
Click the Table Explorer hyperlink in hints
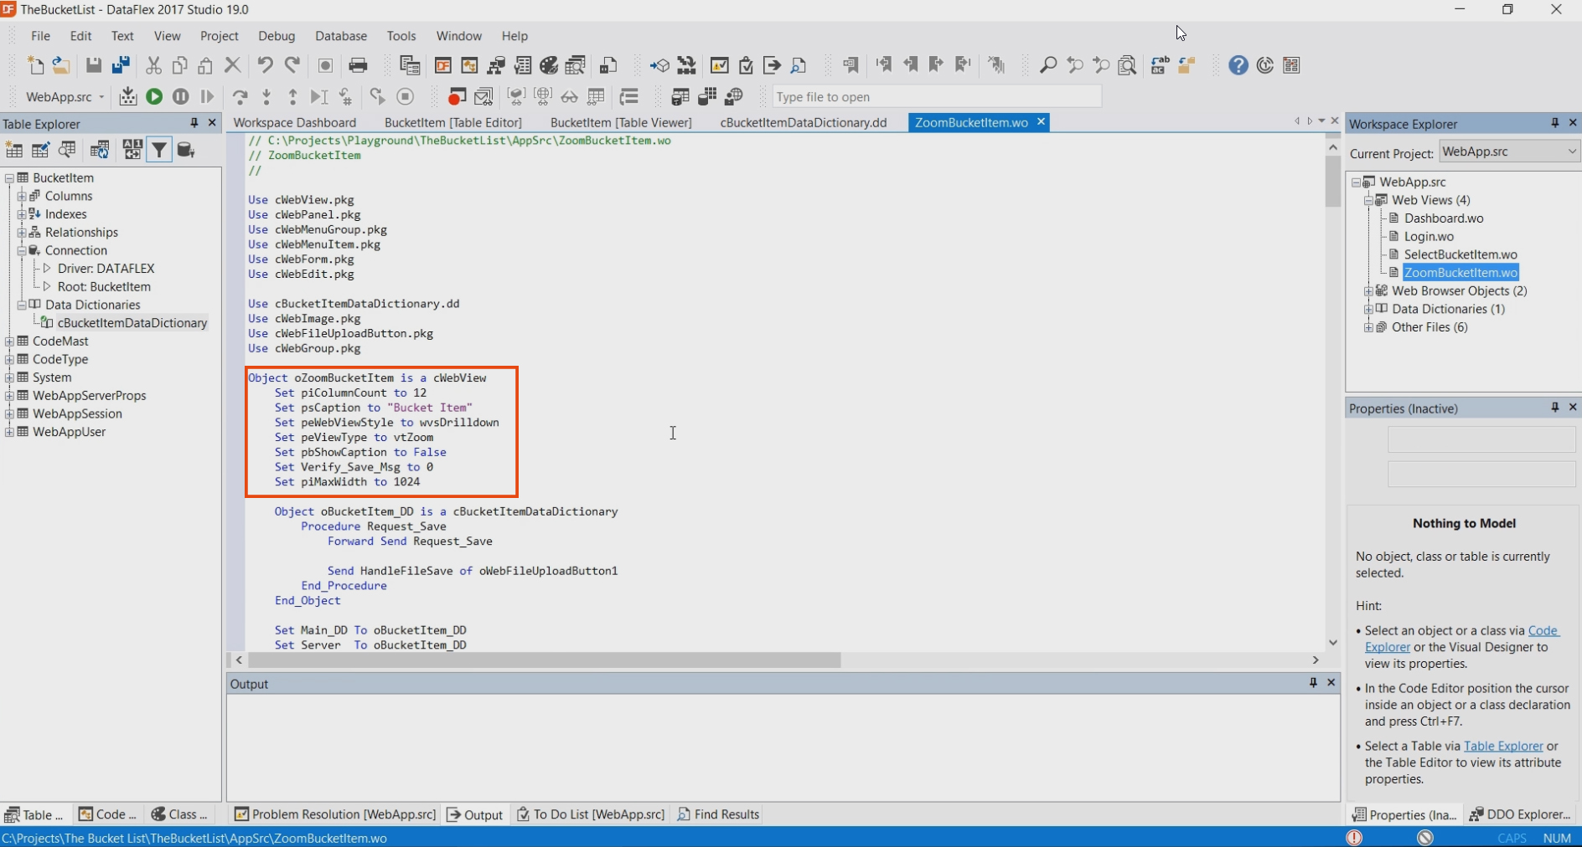pyautogui.click(x=1502, y=746)
